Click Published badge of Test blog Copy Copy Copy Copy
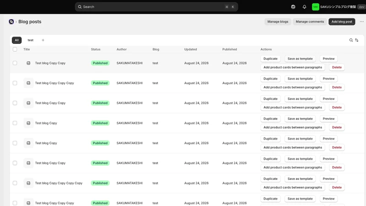This screenshot has height=206, width=366. coord(100,183)
